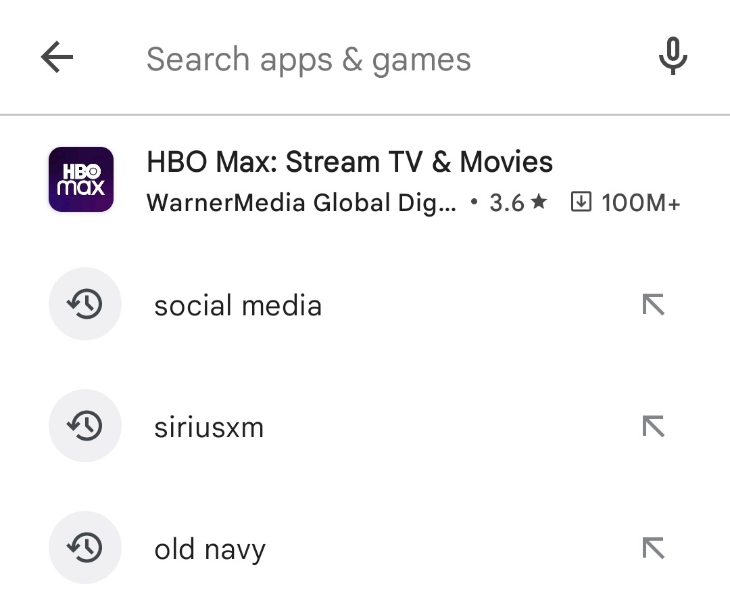730x605 pixels.
Task: Choose the siriusxm past search entry
Action: [x=208, y=426]
